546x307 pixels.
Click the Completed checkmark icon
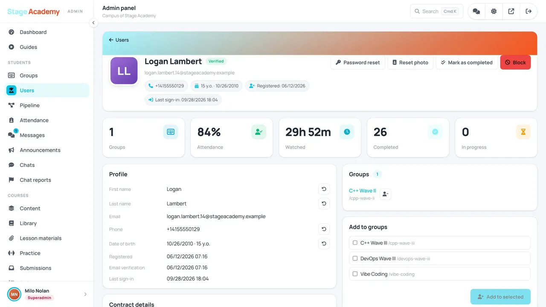[435, 132]
